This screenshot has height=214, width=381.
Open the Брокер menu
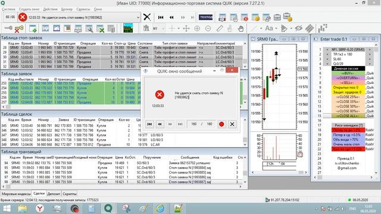point(67,10)
